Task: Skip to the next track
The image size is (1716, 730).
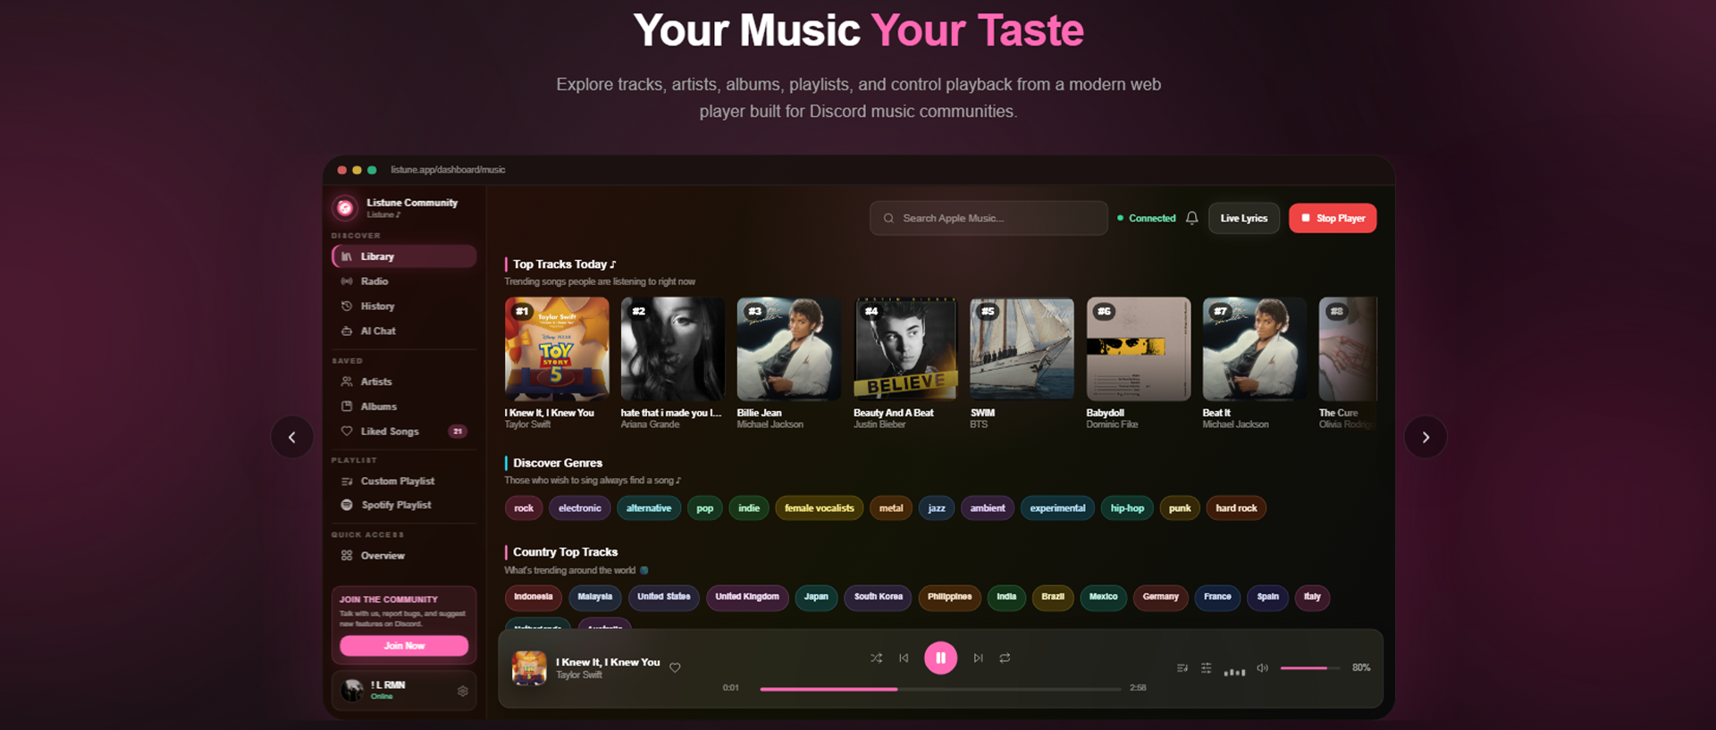Action: (978, 659)
